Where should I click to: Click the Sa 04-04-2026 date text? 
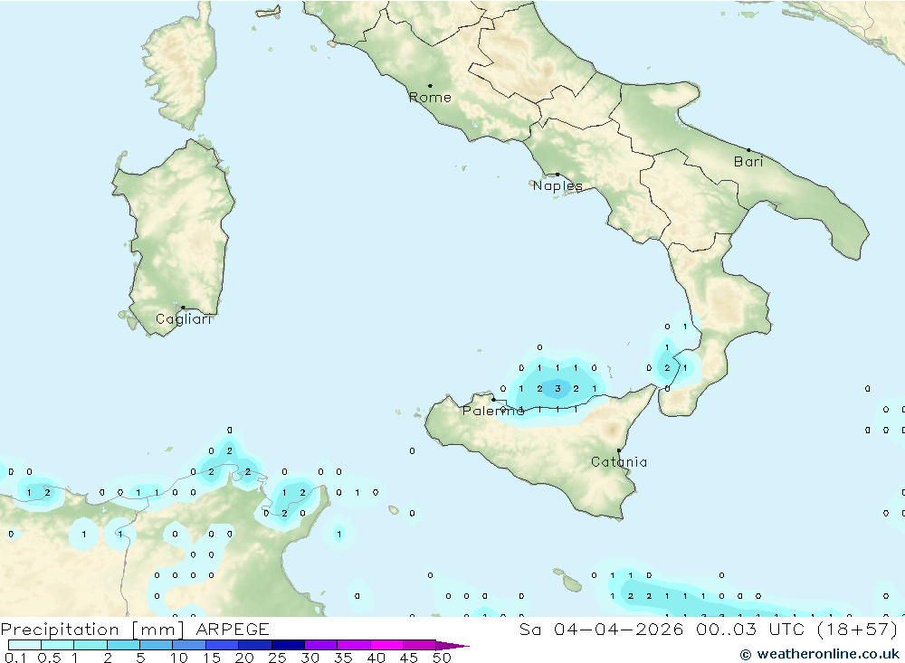[602, 630]
